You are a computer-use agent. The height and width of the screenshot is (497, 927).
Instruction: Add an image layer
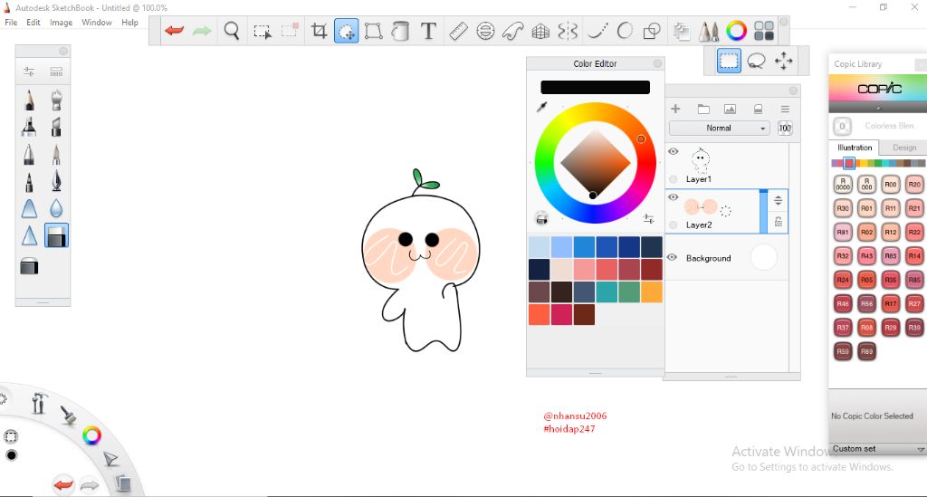731,109
